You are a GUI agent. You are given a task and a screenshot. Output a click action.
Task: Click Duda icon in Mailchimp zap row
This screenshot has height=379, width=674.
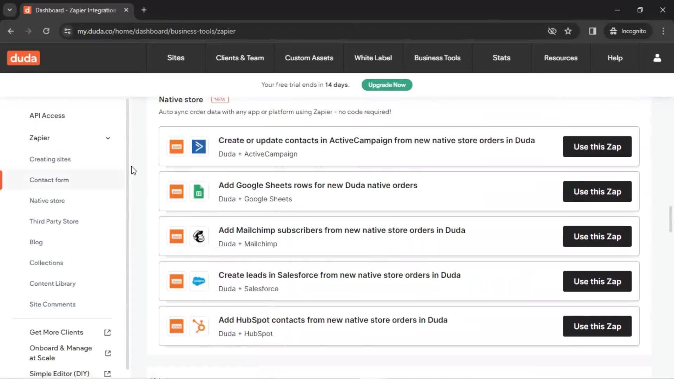point(177,237)
